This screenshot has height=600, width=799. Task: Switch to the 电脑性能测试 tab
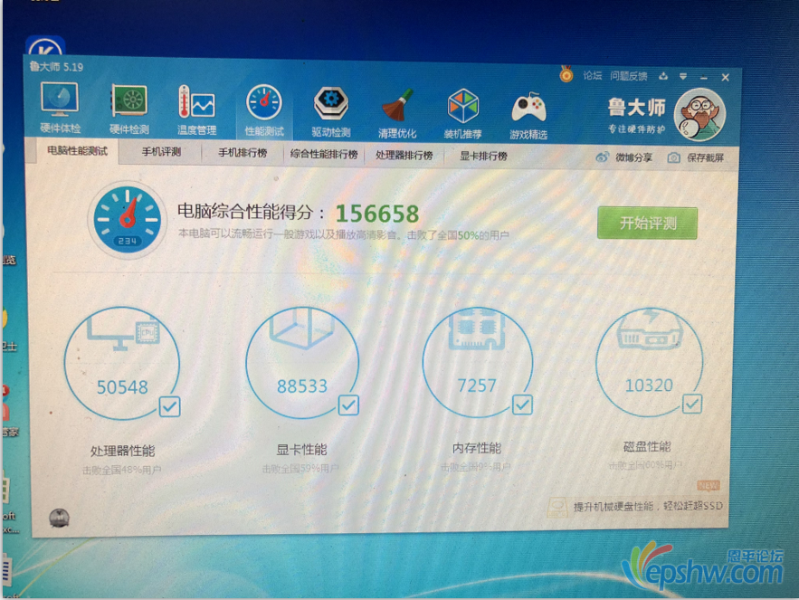pyautogui.click(x=78, y=151)
